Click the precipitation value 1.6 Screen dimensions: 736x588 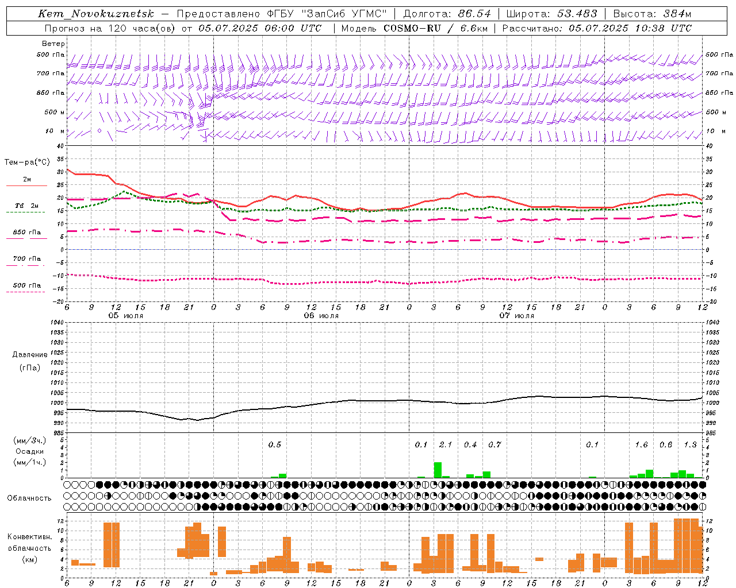tap(641, 444)
